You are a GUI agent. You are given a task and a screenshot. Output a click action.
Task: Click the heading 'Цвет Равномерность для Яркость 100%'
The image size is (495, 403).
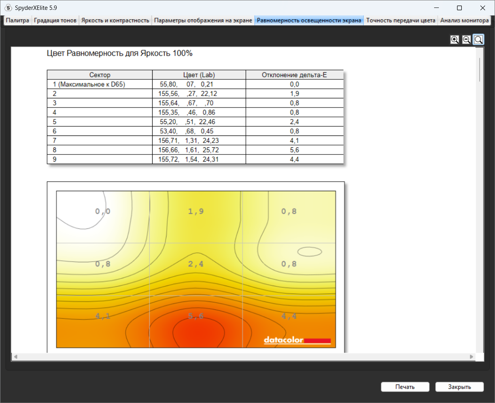(x=119, y=53)
